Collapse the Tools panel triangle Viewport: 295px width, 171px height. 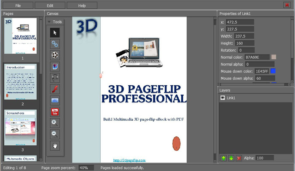point(49,22)
